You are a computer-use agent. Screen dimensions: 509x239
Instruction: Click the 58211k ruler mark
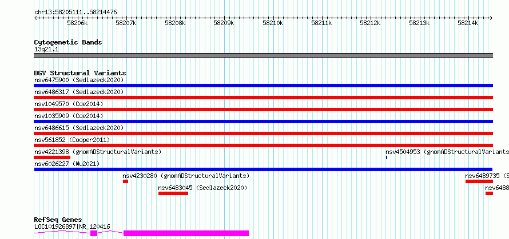click(321, 23)
